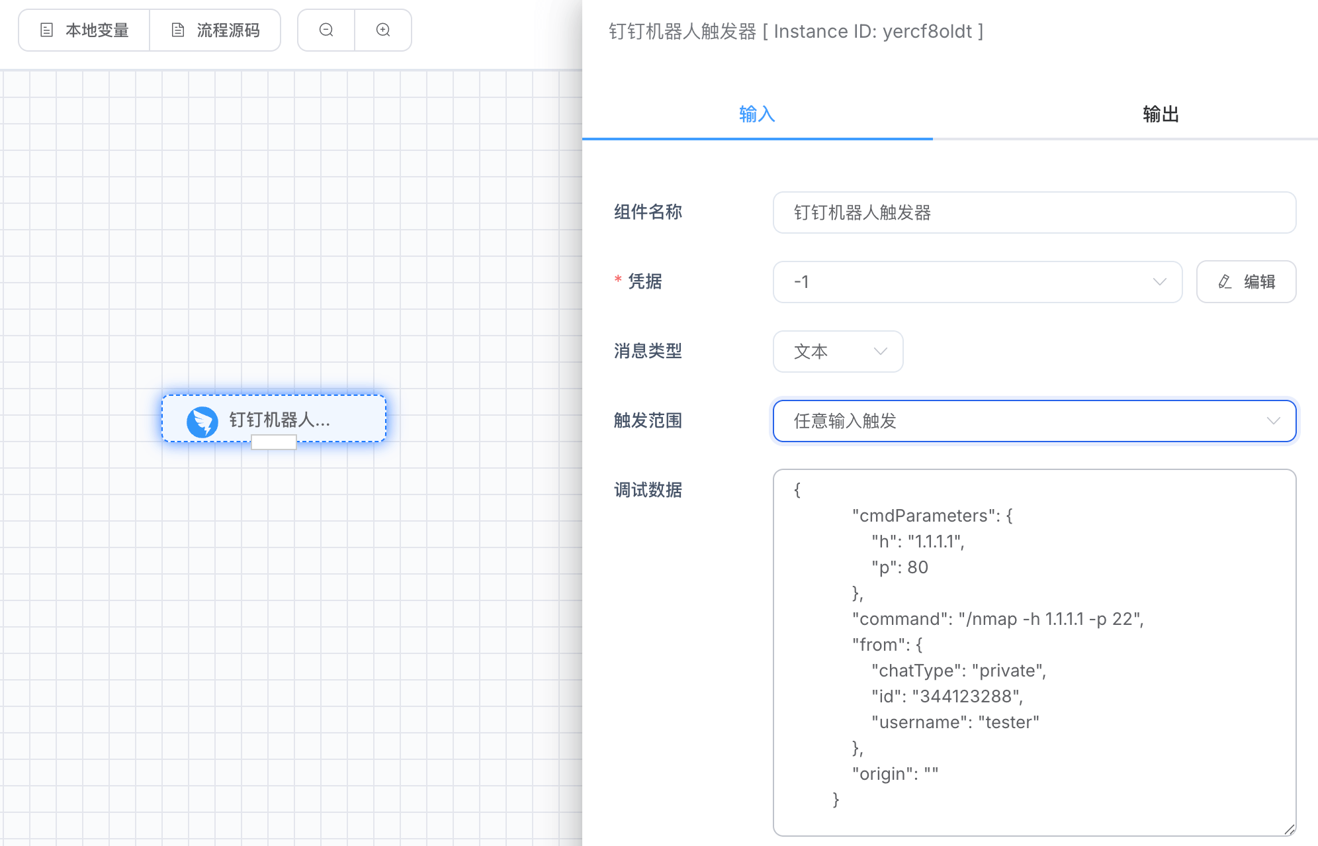Viewport: 1318px width, 846px height.
Task: Click into the 组件名称 text field
Action: tap(1033, 212)
